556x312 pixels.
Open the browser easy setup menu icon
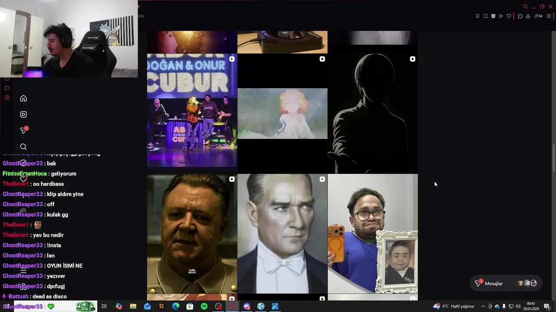[549, 16]
